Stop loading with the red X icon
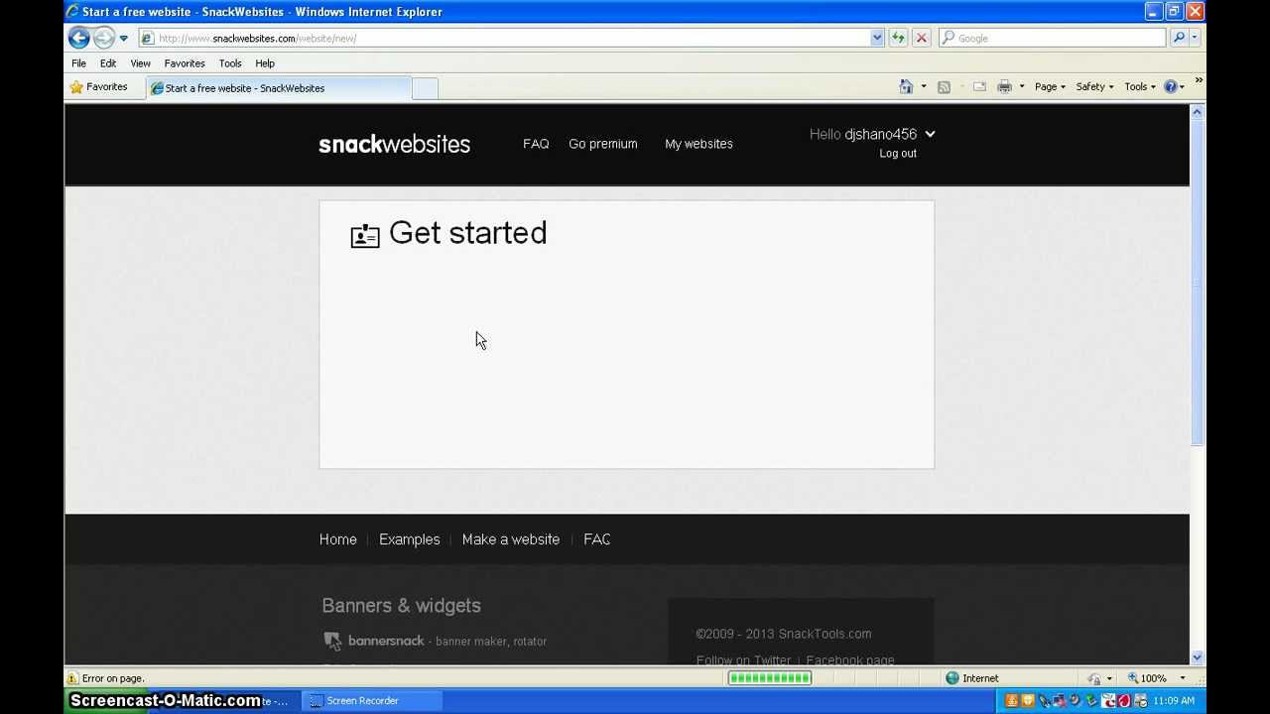The height and width of the screenshot is (714, 1270). 922,38
